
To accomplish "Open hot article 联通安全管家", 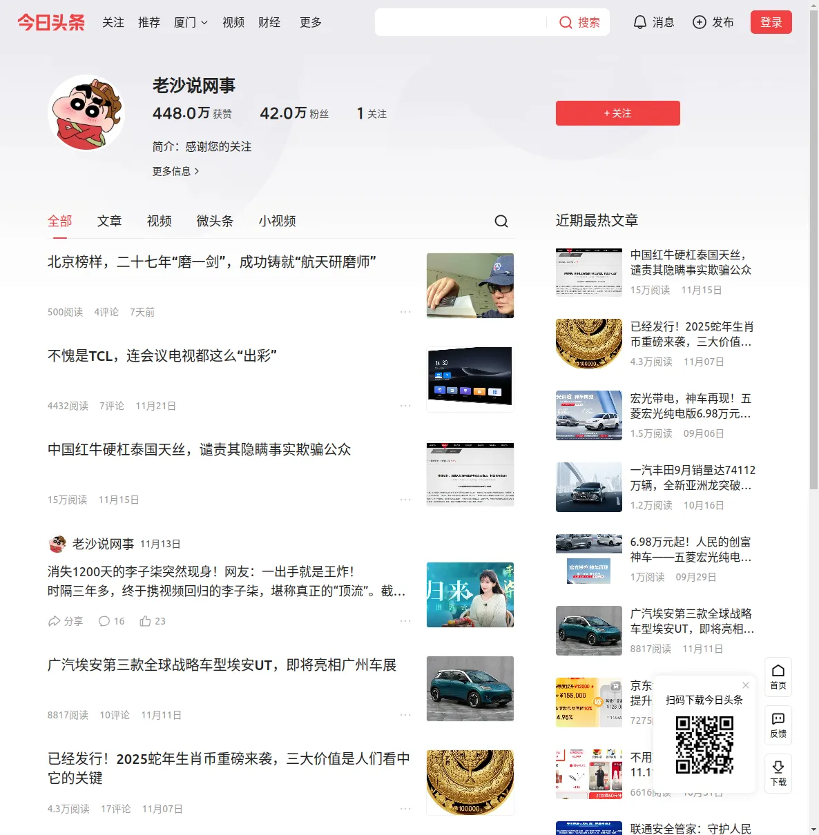I will (x=691, y=829).
